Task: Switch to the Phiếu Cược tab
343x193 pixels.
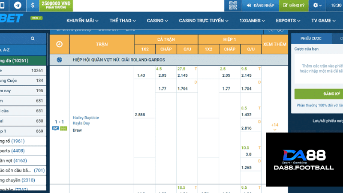Action: pos(310,38)
